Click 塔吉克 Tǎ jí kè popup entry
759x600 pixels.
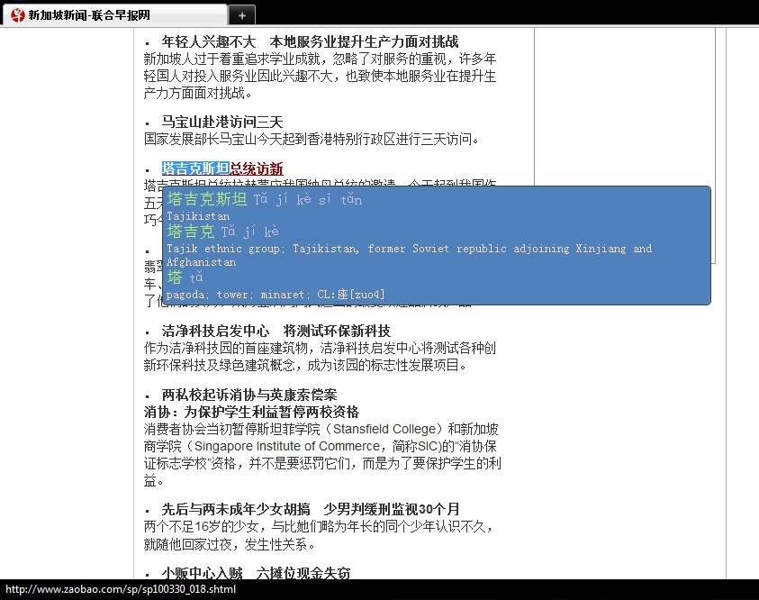[191, 232]
